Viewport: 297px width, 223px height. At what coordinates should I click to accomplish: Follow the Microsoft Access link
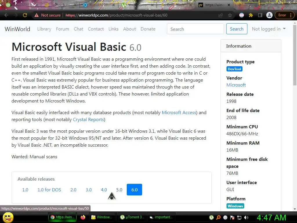tap(179, 112)
